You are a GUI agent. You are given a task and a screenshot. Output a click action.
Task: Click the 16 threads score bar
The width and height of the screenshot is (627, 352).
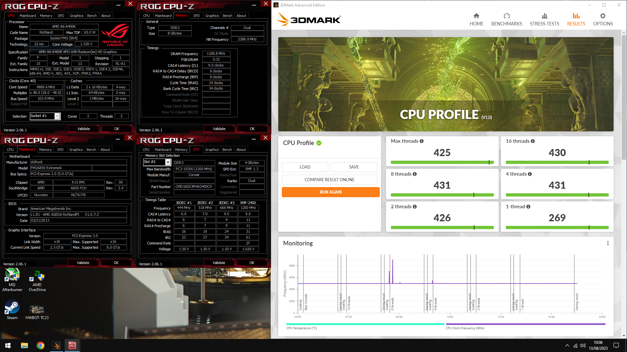pyautogui.click(x=557, y=162)
